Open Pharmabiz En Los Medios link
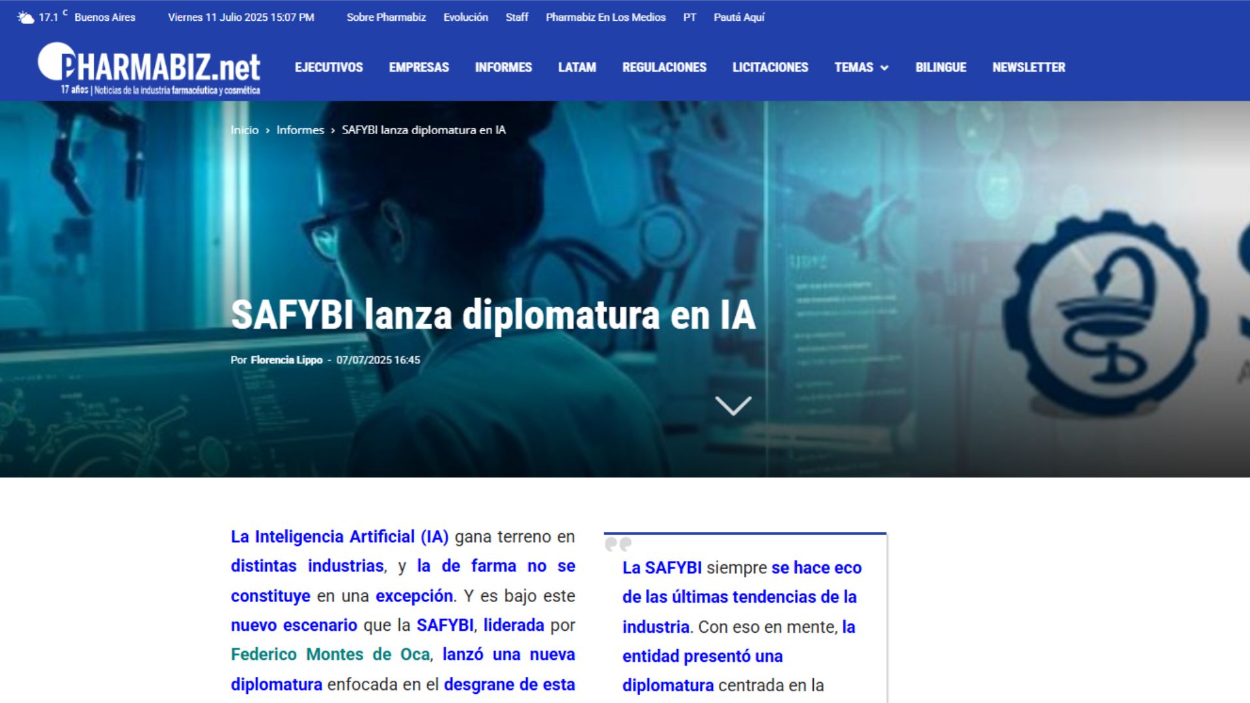Screen dimensions: 1250x703 (605, 18)
